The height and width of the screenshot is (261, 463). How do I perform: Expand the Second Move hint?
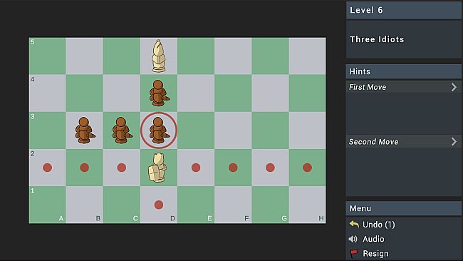point(403,142)
